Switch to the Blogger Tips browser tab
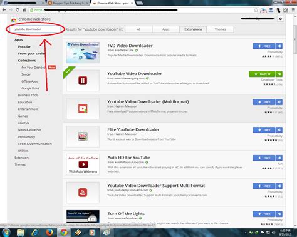297x237 pixels. [69, 3]
